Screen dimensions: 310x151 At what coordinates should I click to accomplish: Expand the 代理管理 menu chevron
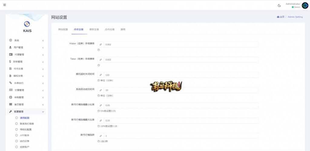coord(43,55)
